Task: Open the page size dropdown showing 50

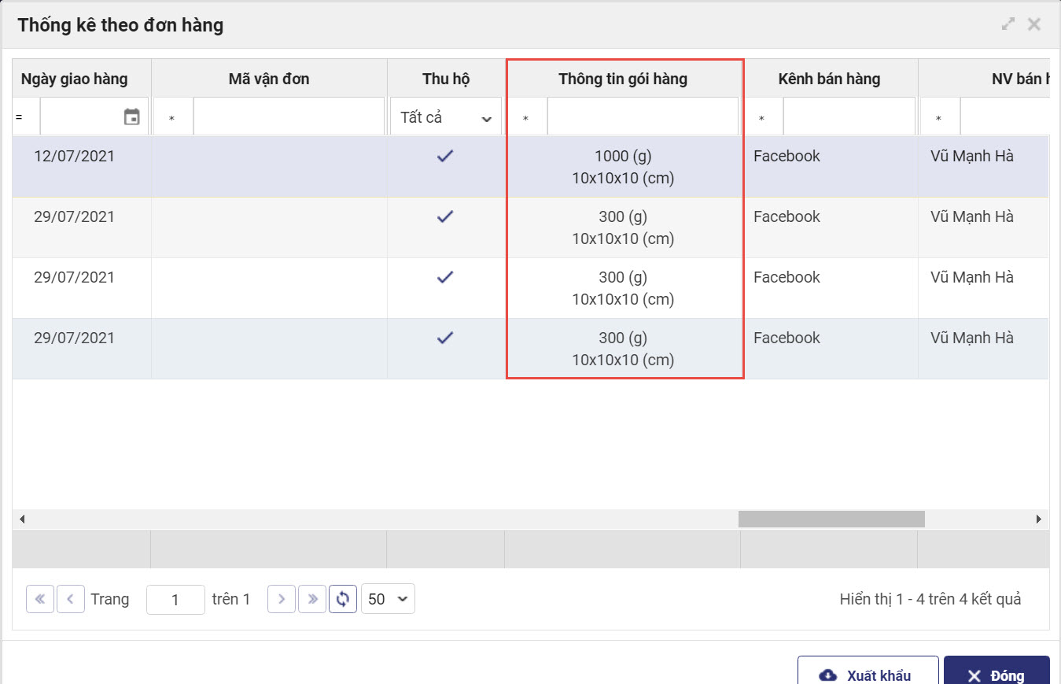Action: pyautogui.click(x=388, y=599)
